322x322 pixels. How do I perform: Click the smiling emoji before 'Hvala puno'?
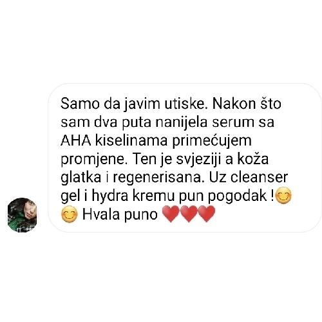(69, 214)
